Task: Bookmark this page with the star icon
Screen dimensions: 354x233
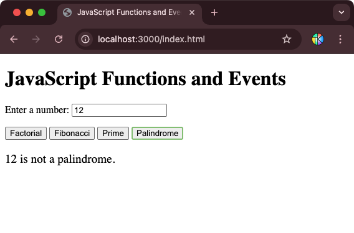Action: point(287,39)
